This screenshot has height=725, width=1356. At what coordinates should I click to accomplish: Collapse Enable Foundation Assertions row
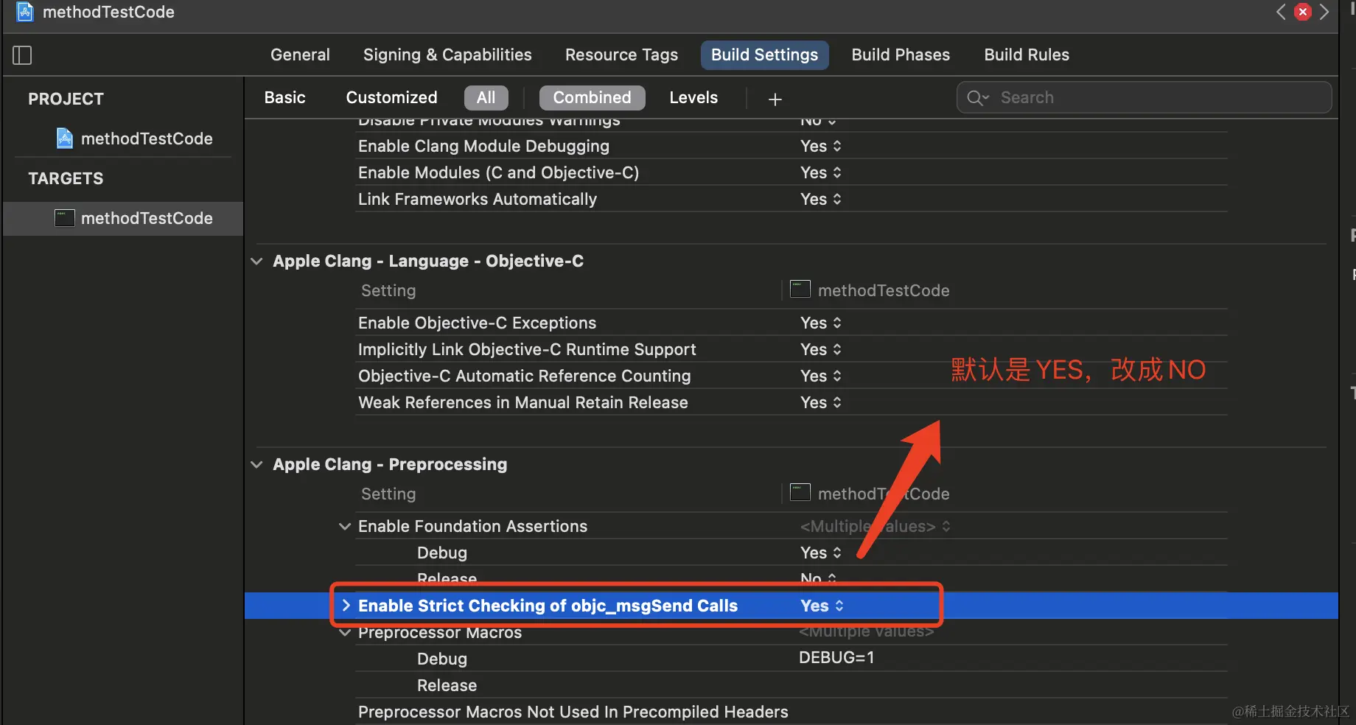click(344, 527)
